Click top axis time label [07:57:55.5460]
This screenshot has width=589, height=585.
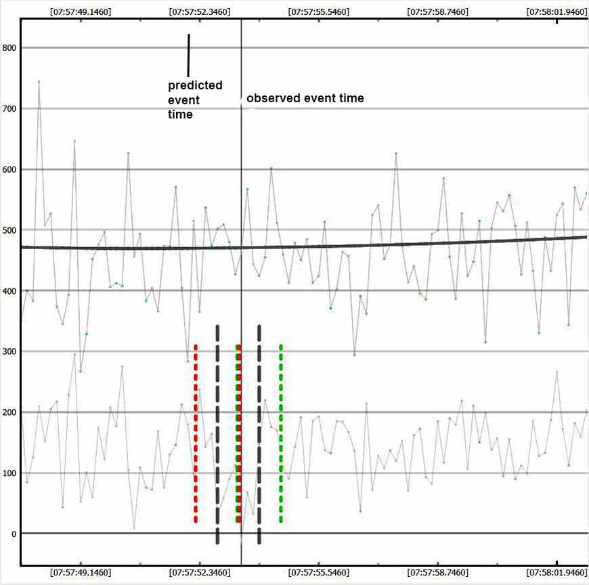point(319,12)
